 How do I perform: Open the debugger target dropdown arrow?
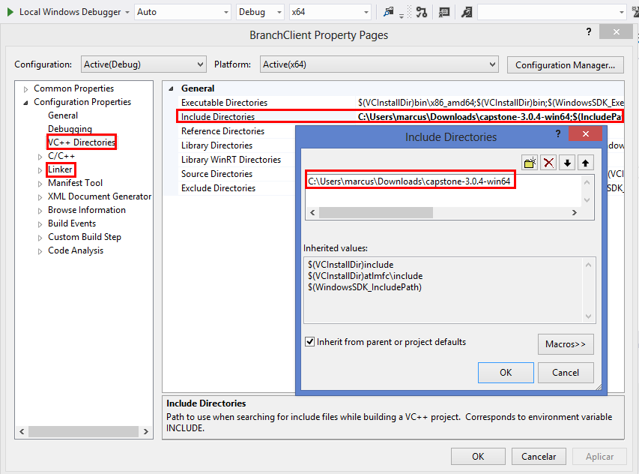[x=127, y=12]
